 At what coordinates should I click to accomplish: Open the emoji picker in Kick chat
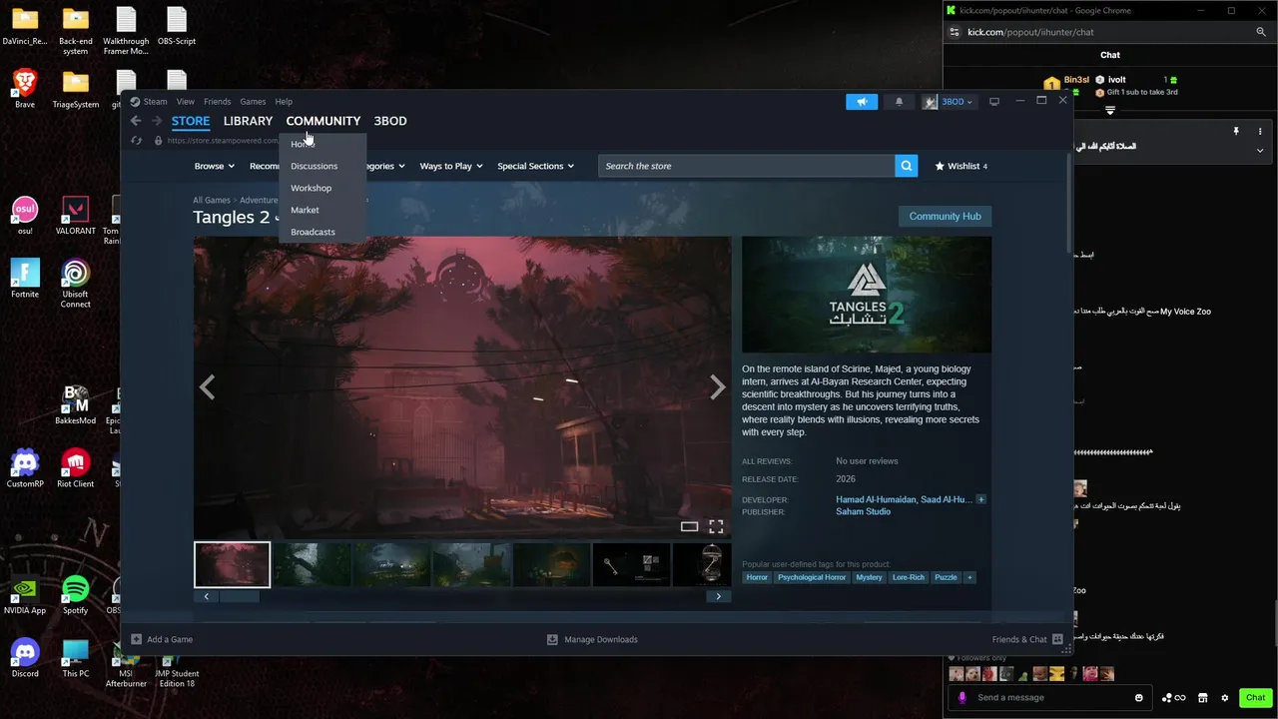1139,698
